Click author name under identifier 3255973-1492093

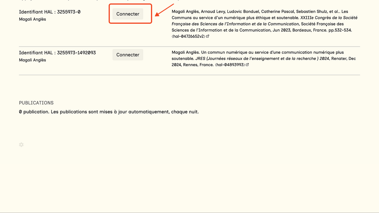click(x=33, y=60)
